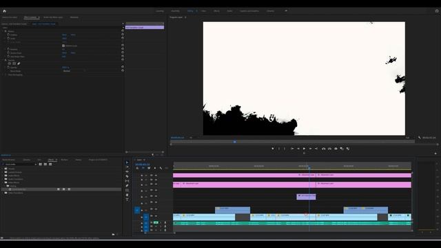Toggle lock on the topmost video track

coord(141,175)
